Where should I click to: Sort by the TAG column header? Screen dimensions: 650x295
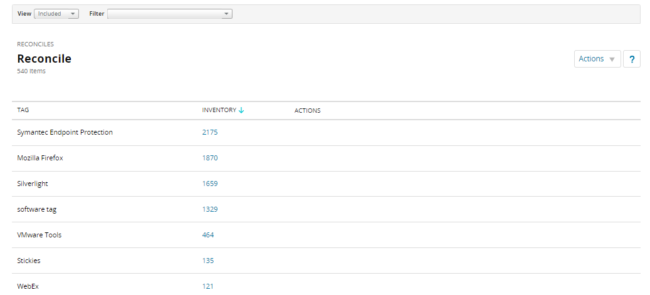coord(23,110)
